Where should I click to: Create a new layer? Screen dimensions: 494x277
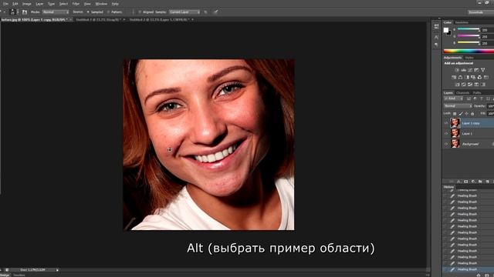(x=487, y=182)
